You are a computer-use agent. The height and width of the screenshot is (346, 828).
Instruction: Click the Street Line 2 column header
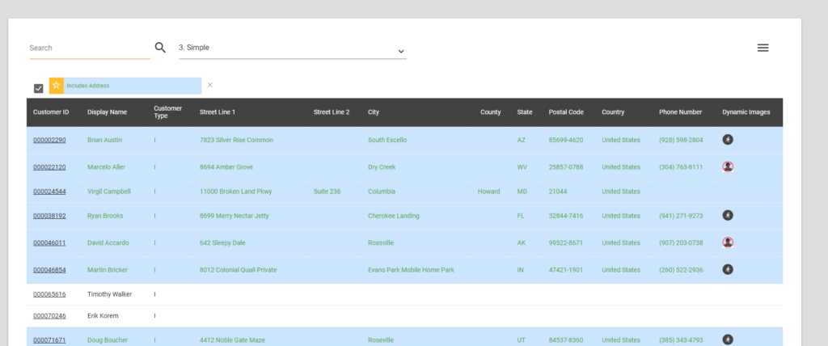(331, 112)
